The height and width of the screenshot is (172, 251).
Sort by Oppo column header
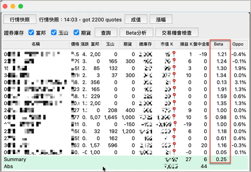[x=238, y=44]
